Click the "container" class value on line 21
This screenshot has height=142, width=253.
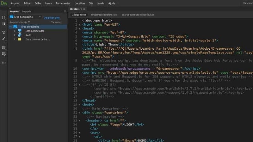(115, 113)
